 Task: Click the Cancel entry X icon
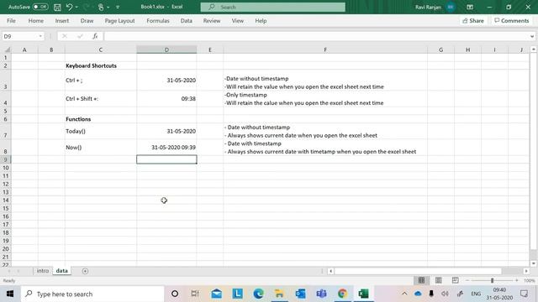65,36
